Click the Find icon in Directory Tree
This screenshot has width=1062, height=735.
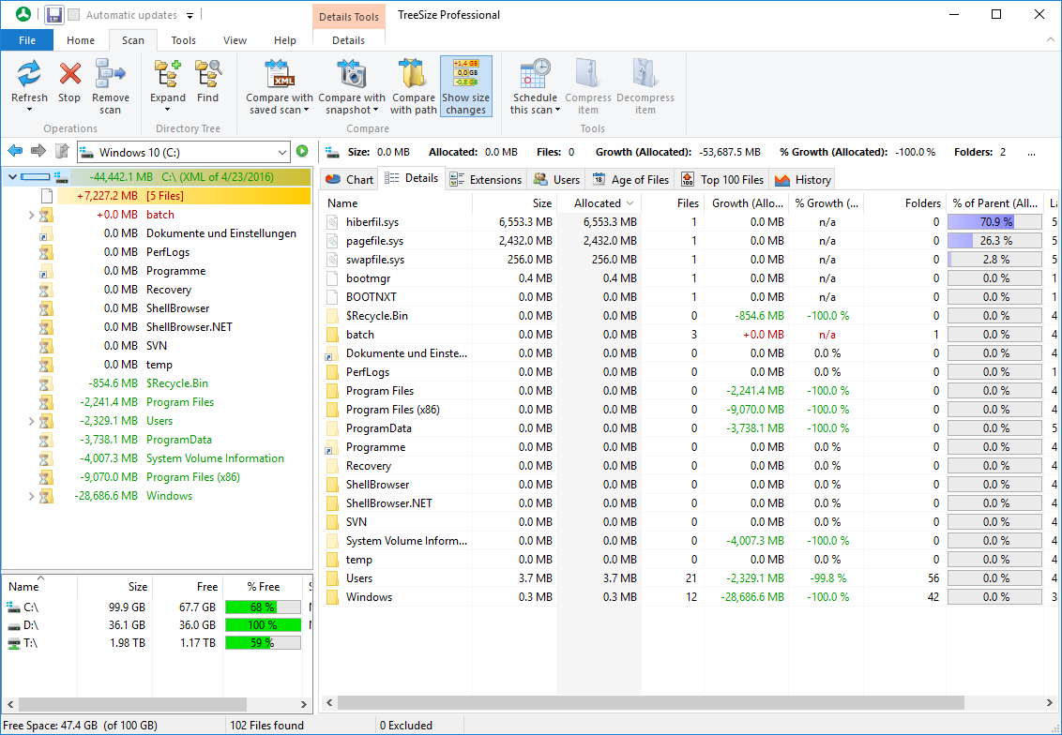click(207, 75)
